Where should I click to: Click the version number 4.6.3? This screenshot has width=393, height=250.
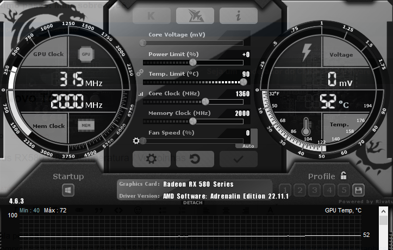coord(16,201)
